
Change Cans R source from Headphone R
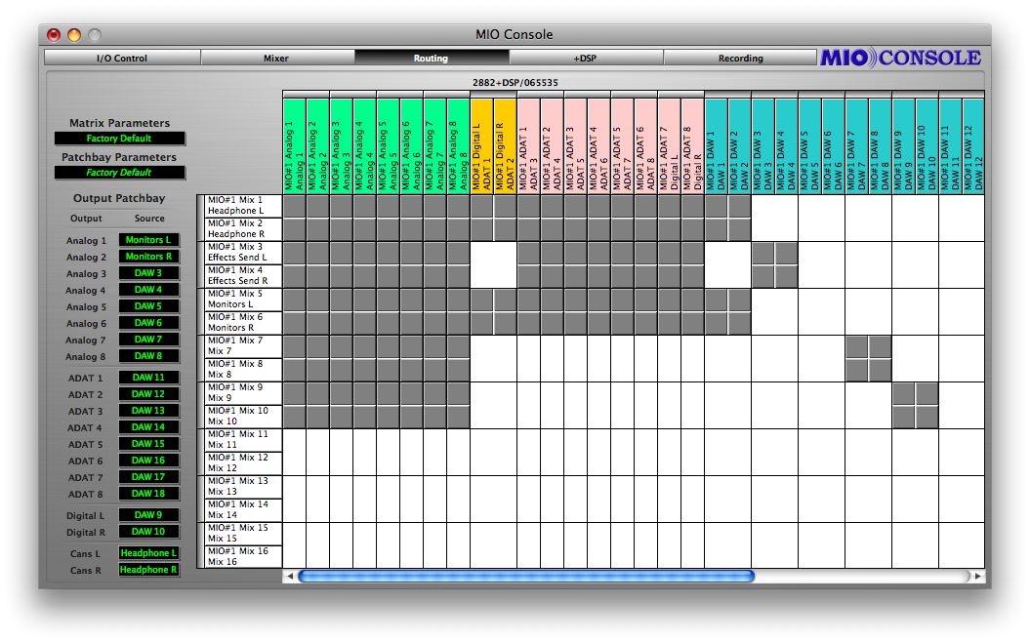coord(148,570)
